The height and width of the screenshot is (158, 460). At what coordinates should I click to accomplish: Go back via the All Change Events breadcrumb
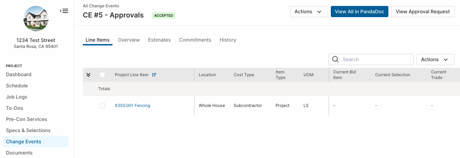[101, 6]
